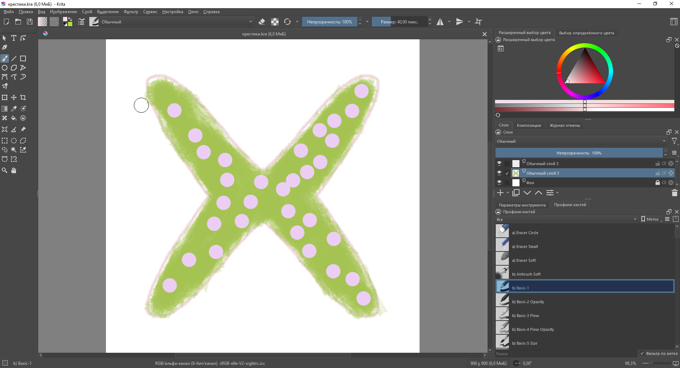The image size is (680, 368).
Task: Expand the brush blending mode dropdown
Action: (x=176, y=22)
